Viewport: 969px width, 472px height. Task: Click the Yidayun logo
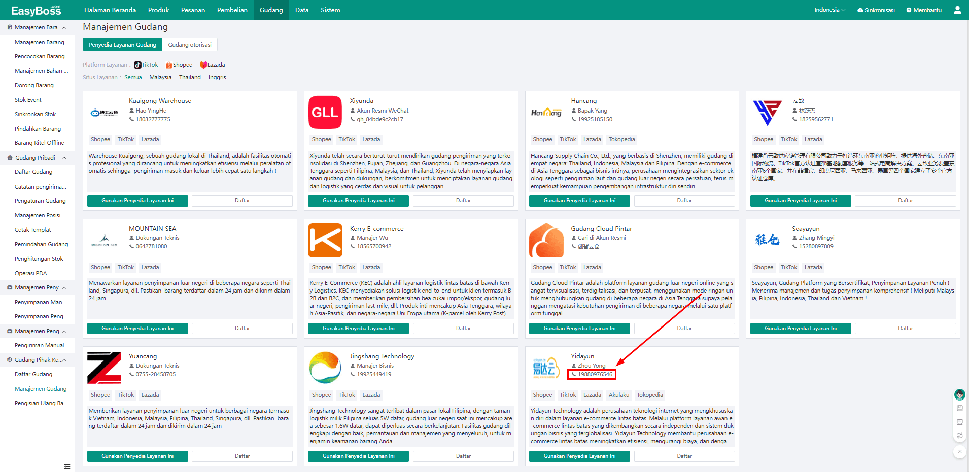pyautogui.click(x=546, y=368)
